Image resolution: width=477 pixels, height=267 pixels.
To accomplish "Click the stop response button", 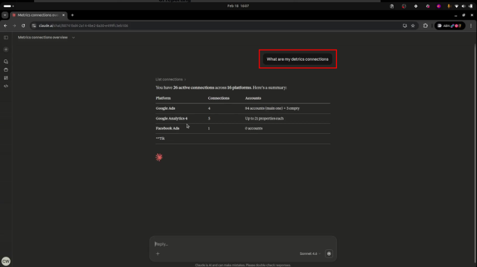I will pyautogui.click(x=329, y=254).
